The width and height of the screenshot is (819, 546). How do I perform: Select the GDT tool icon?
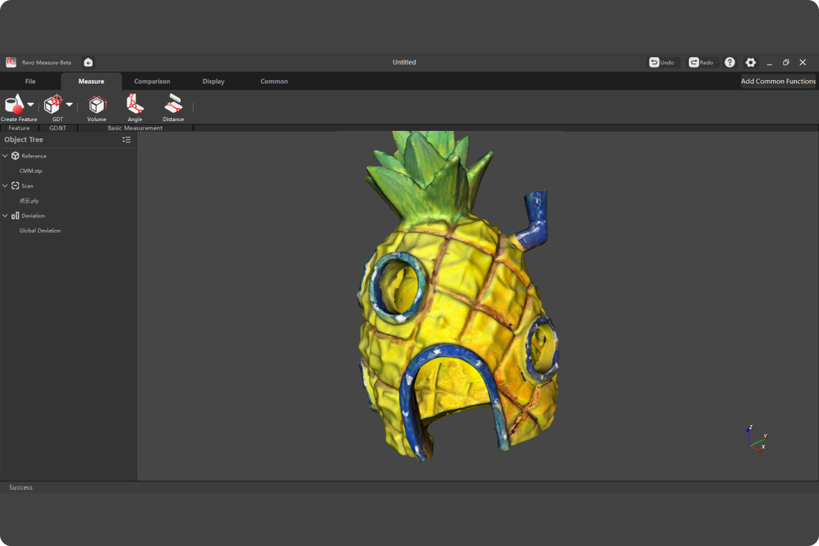tap(53, 104)
